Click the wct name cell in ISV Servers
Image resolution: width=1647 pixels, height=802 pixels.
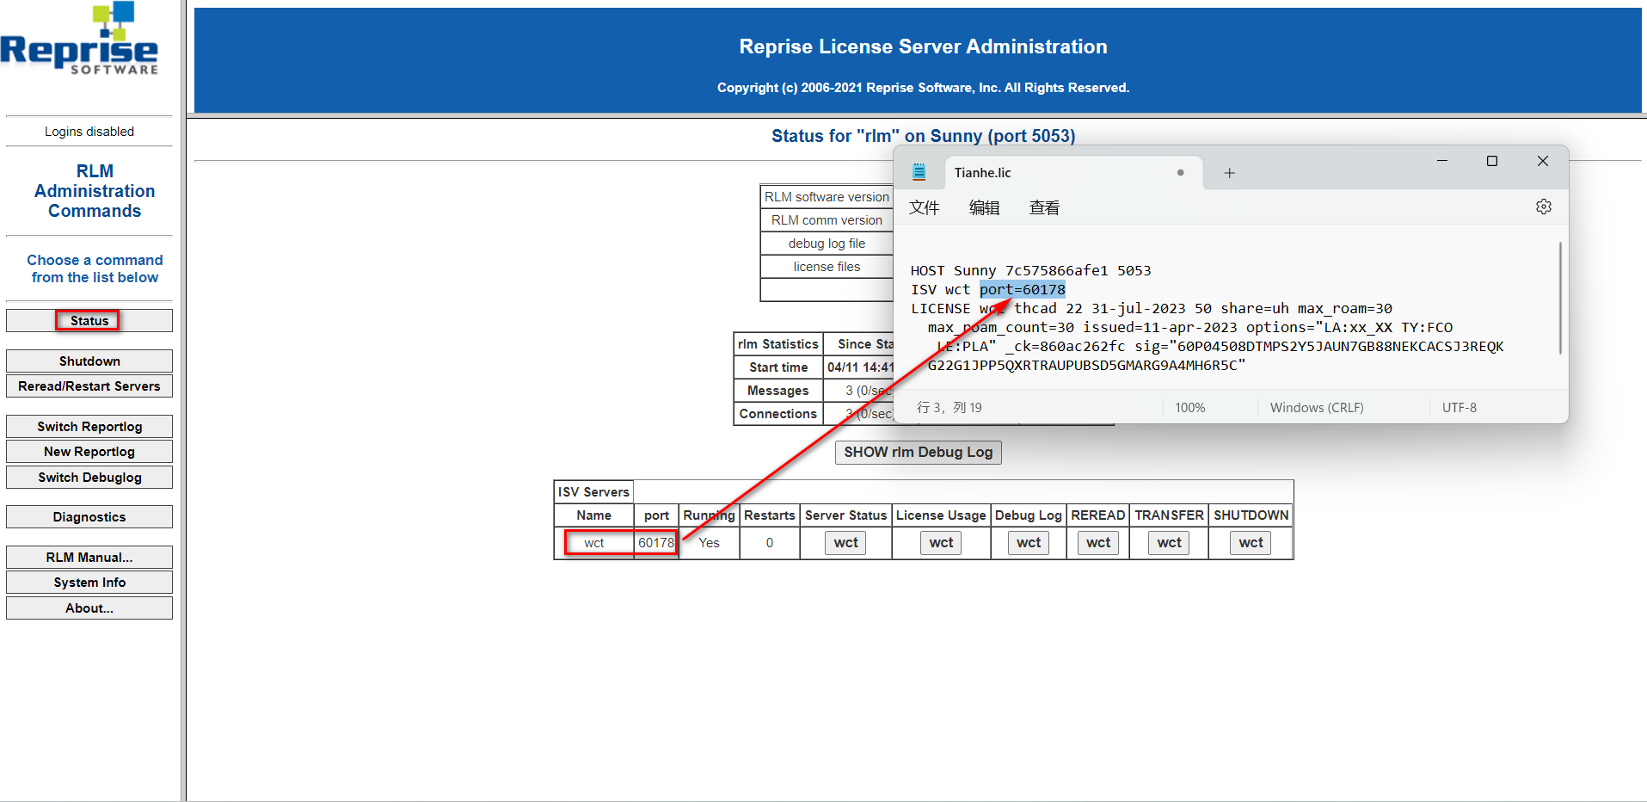click(x=594, y=542)
